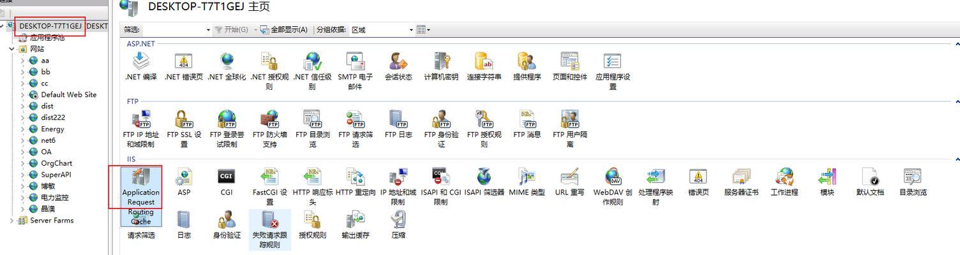The width and height of the screenshot is (960, 255).
Task: Open FTP 请求筛选
Action: pyautogui.click(x=355, y=128)
